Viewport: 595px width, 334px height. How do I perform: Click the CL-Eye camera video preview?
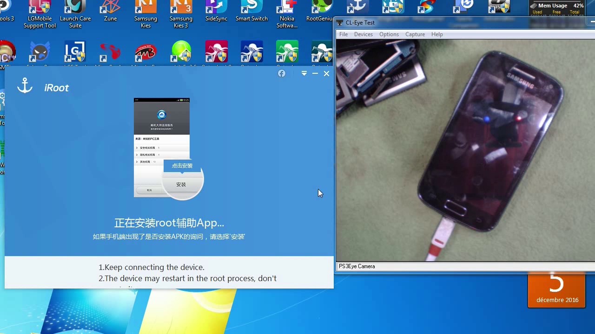(465, 150)
